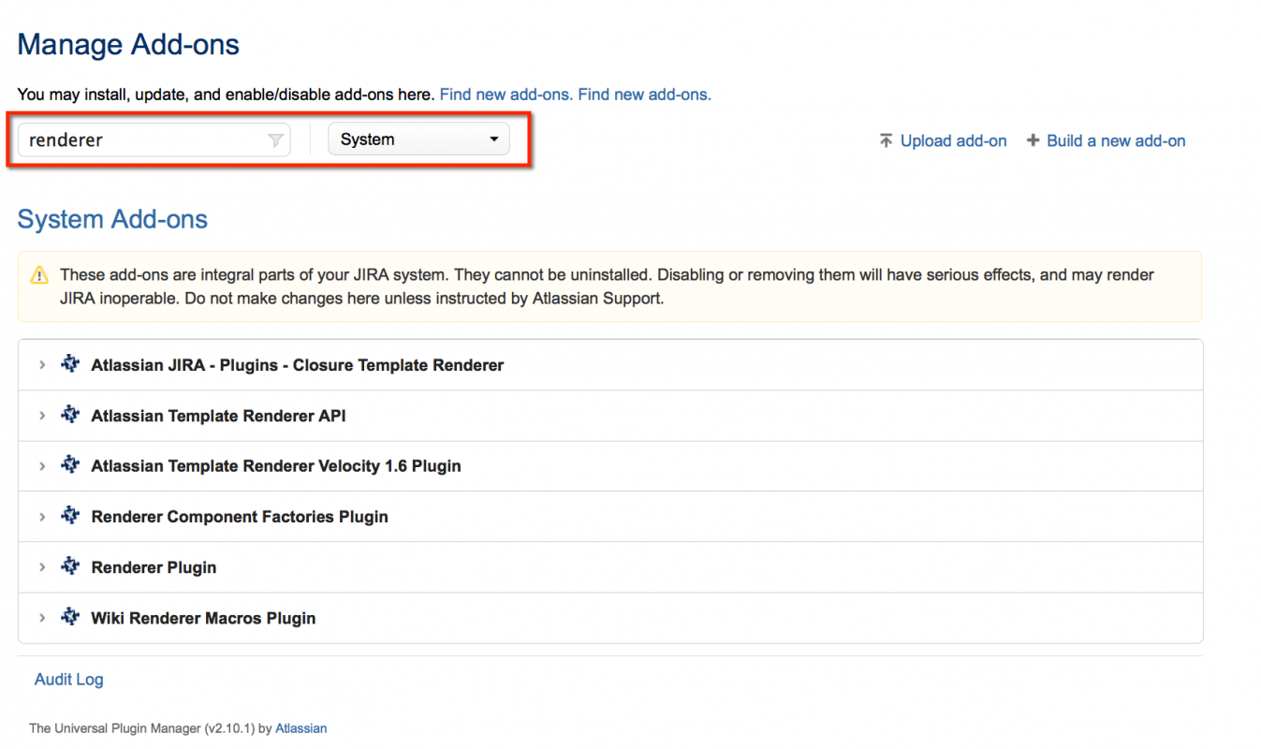
Task: Click the filter funnel icon in search box
Action: [275, 140]
